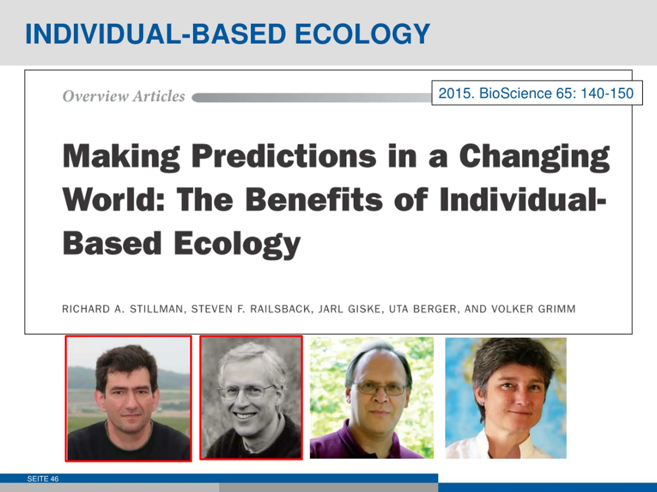Screen dimensions: 657x492
Task: Click the word Benefits in the article title
Action: [x=314, y=199]
